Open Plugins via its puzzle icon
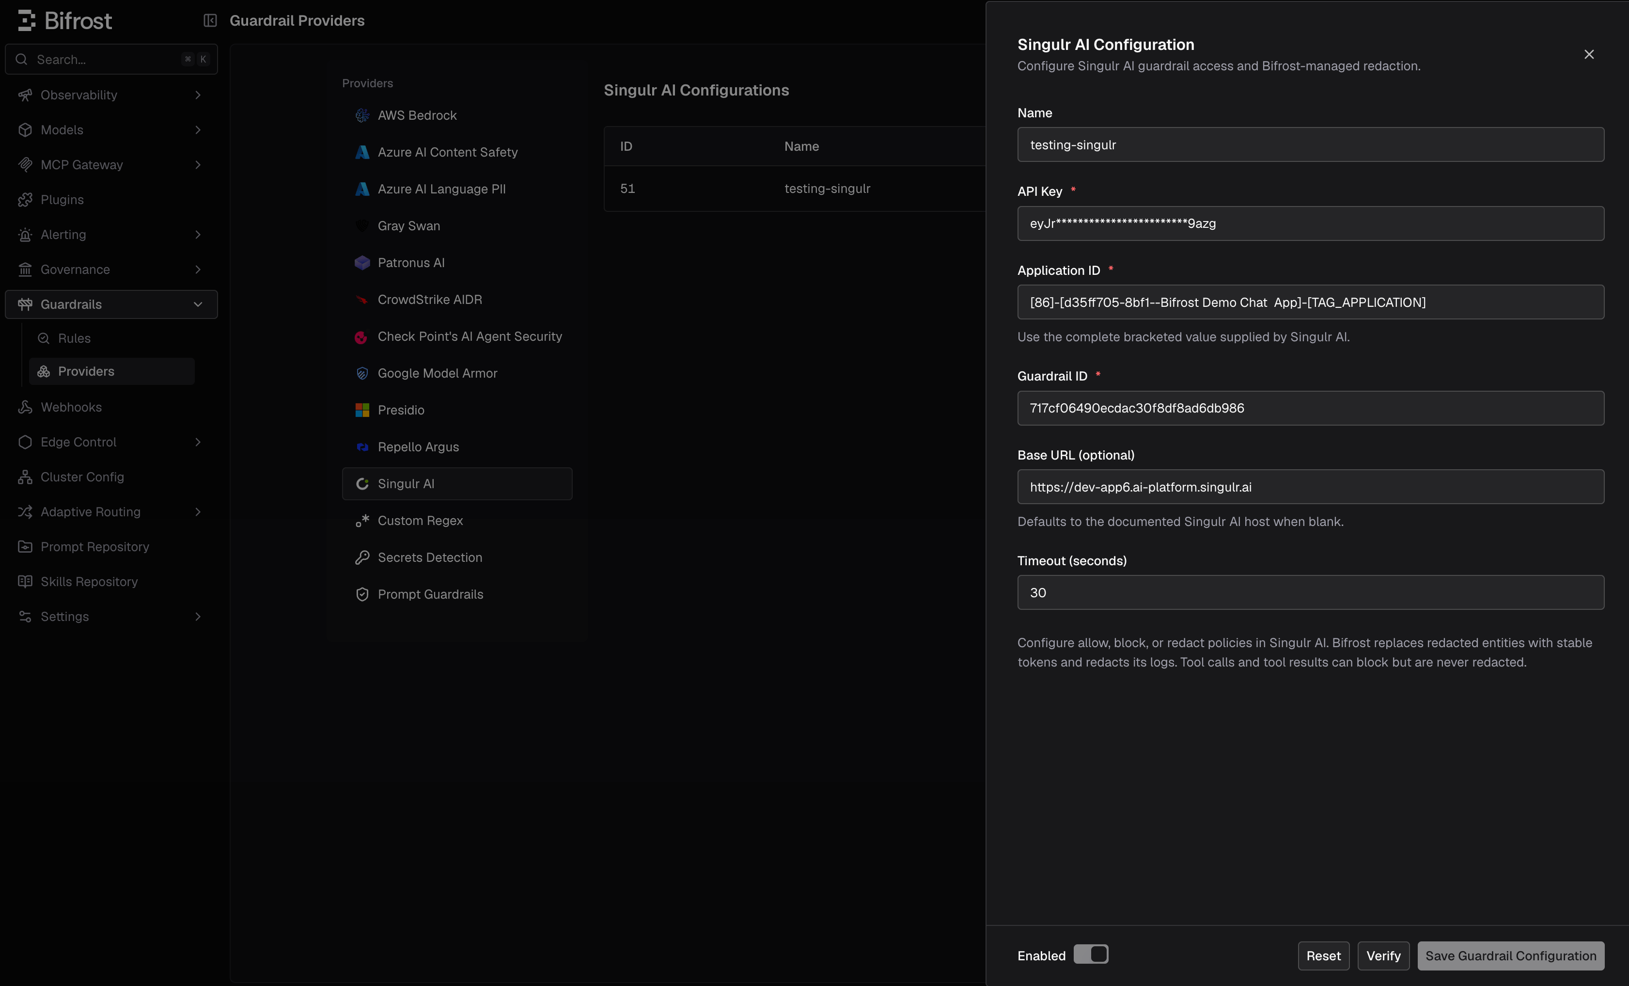The image size is (1629, 986). [25, 200]
